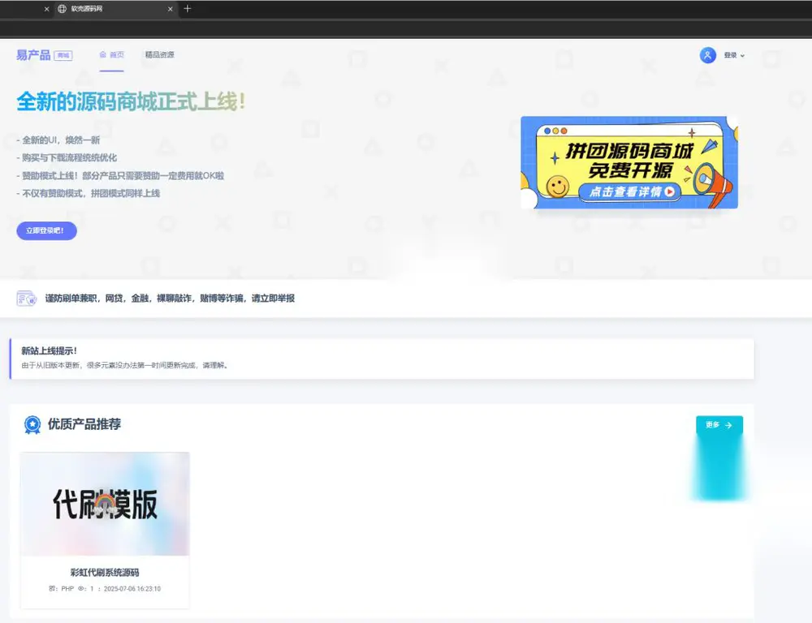
Task: Click the 2025-07-06 16:23:10 timestamp
Action: (132, 589)
